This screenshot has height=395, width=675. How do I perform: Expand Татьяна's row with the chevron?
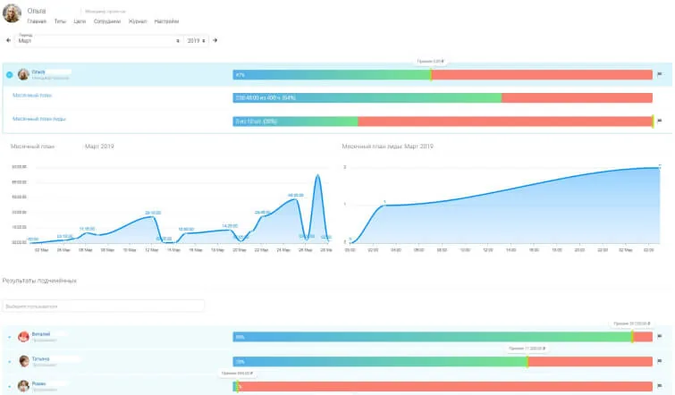click(x=10, y=362)
